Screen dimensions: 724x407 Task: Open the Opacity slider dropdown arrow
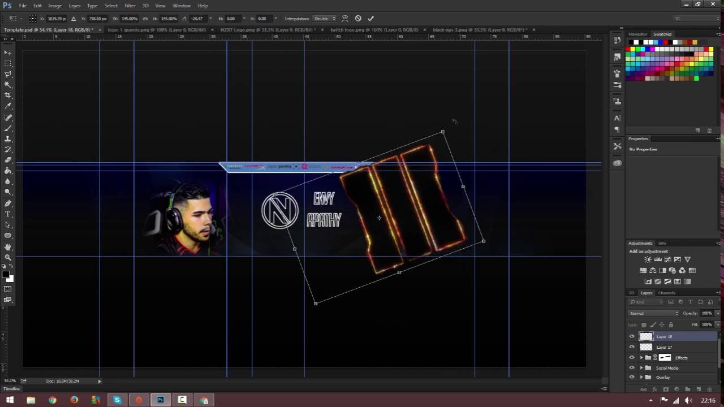point(718,313)
